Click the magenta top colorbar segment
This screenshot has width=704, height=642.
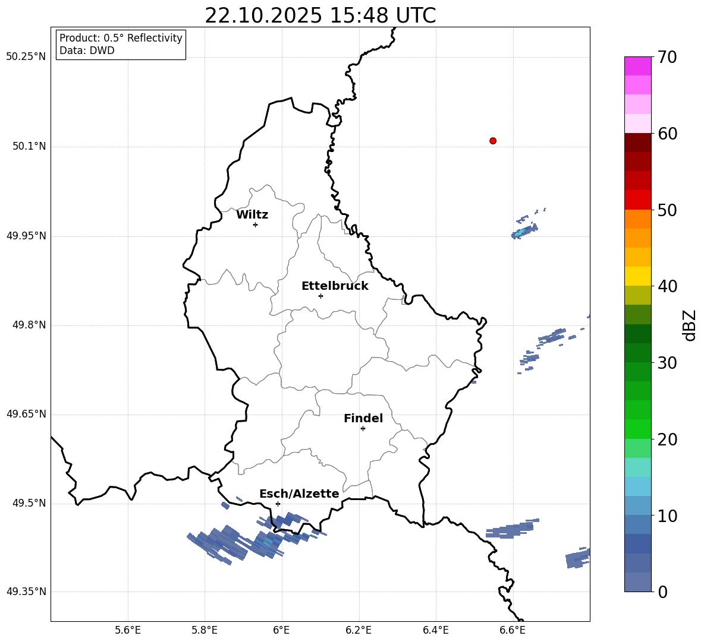(637, 66)
